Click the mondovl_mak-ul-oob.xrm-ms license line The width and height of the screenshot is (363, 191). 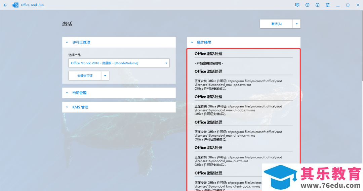pos(225,110)
